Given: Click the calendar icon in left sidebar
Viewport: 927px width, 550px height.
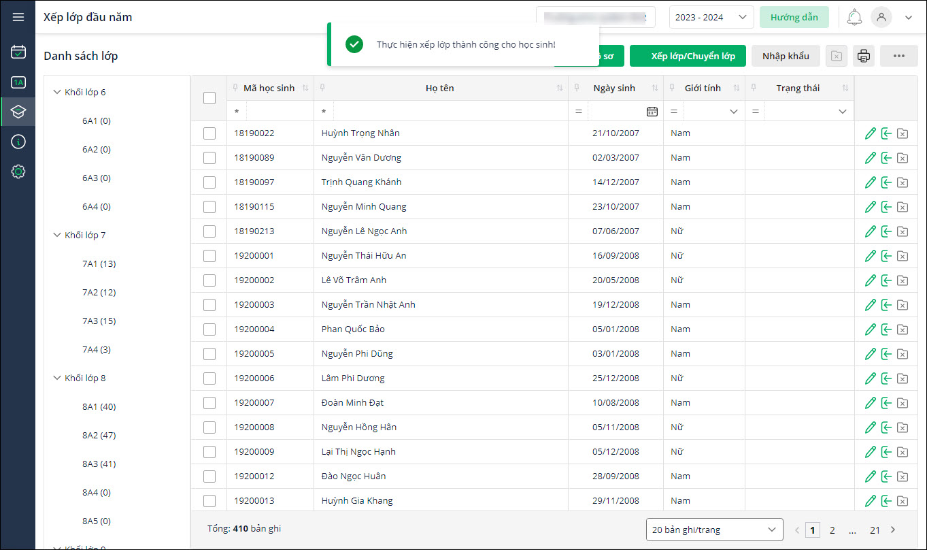Looking at the screenshot, I should [x=18, y=51].
